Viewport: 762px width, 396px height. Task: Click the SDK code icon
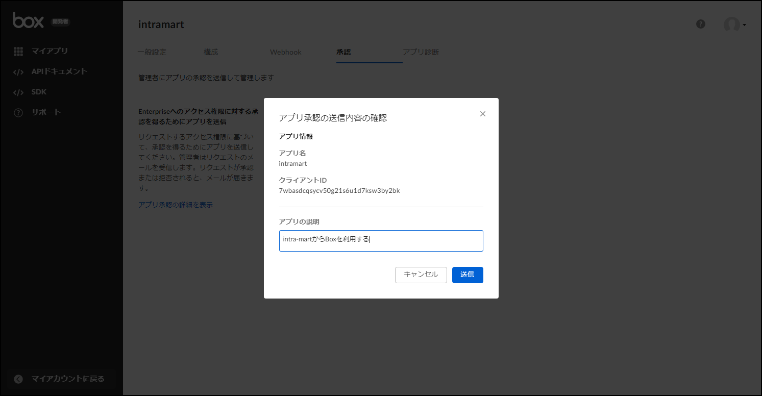tap(18, 92)
